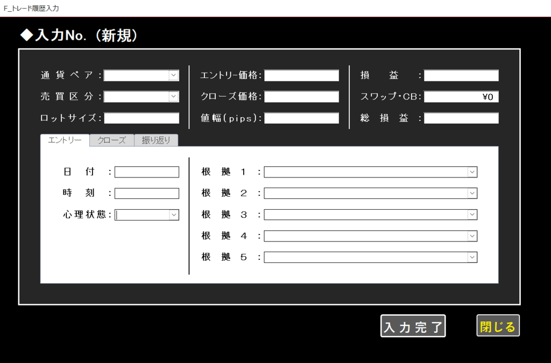Click the 閉じる button
This screenshot has width=551, height=363.
[x=498, y=326]
